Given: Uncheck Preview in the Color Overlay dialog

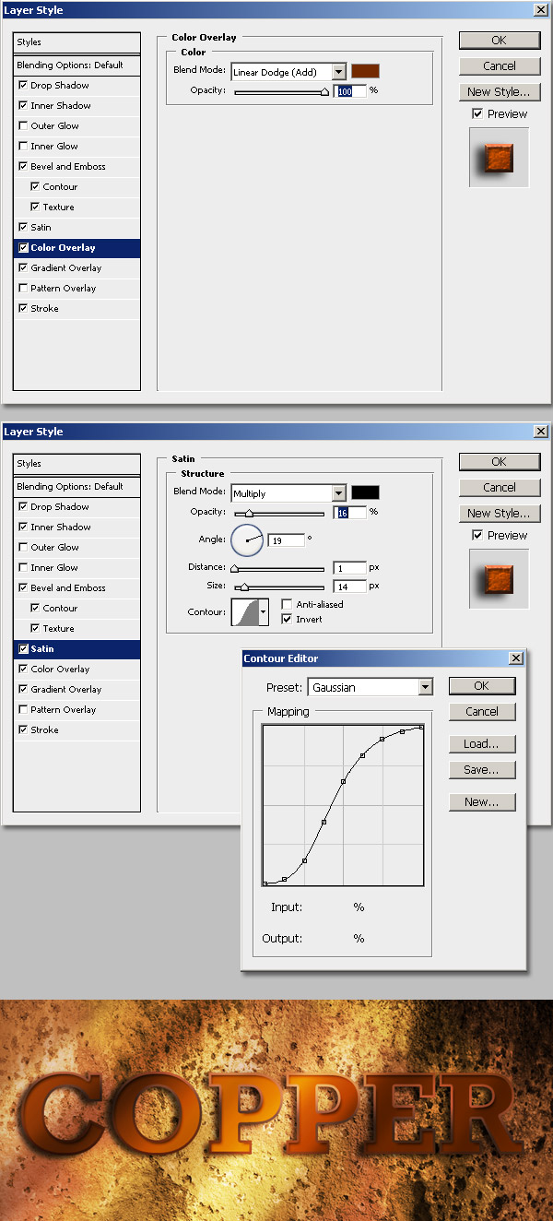Looking at the screenshot, I should click(477, 113).
